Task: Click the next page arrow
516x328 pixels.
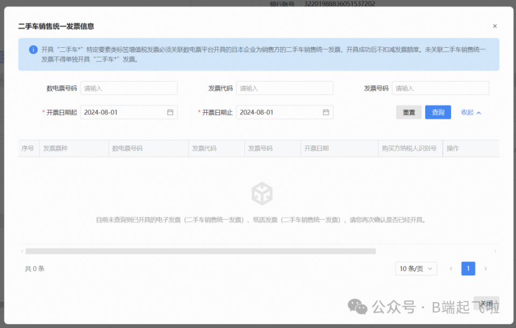Action: tap(485, 268)
